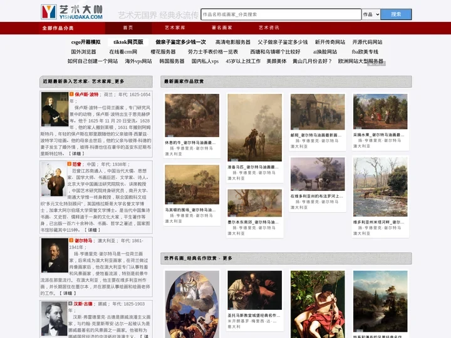Open 更多 in the 世界名画 section header
This screenshot has width=451, height=338.
[227, 258]
